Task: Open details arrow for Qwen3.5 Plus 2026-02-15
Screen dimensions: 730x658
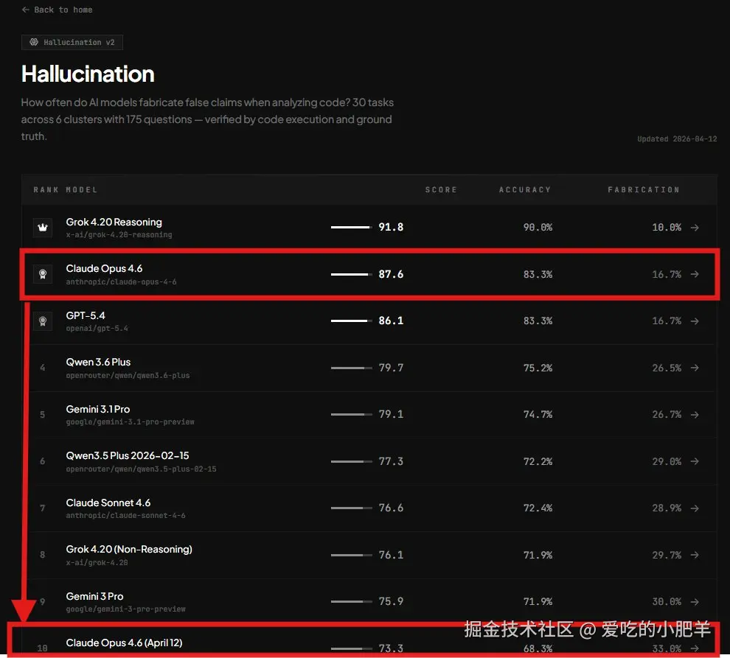Action: tap(695, 461)
